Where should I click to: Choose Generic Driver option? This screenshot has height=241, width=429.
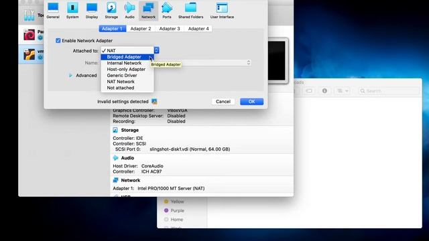(127, 76)
